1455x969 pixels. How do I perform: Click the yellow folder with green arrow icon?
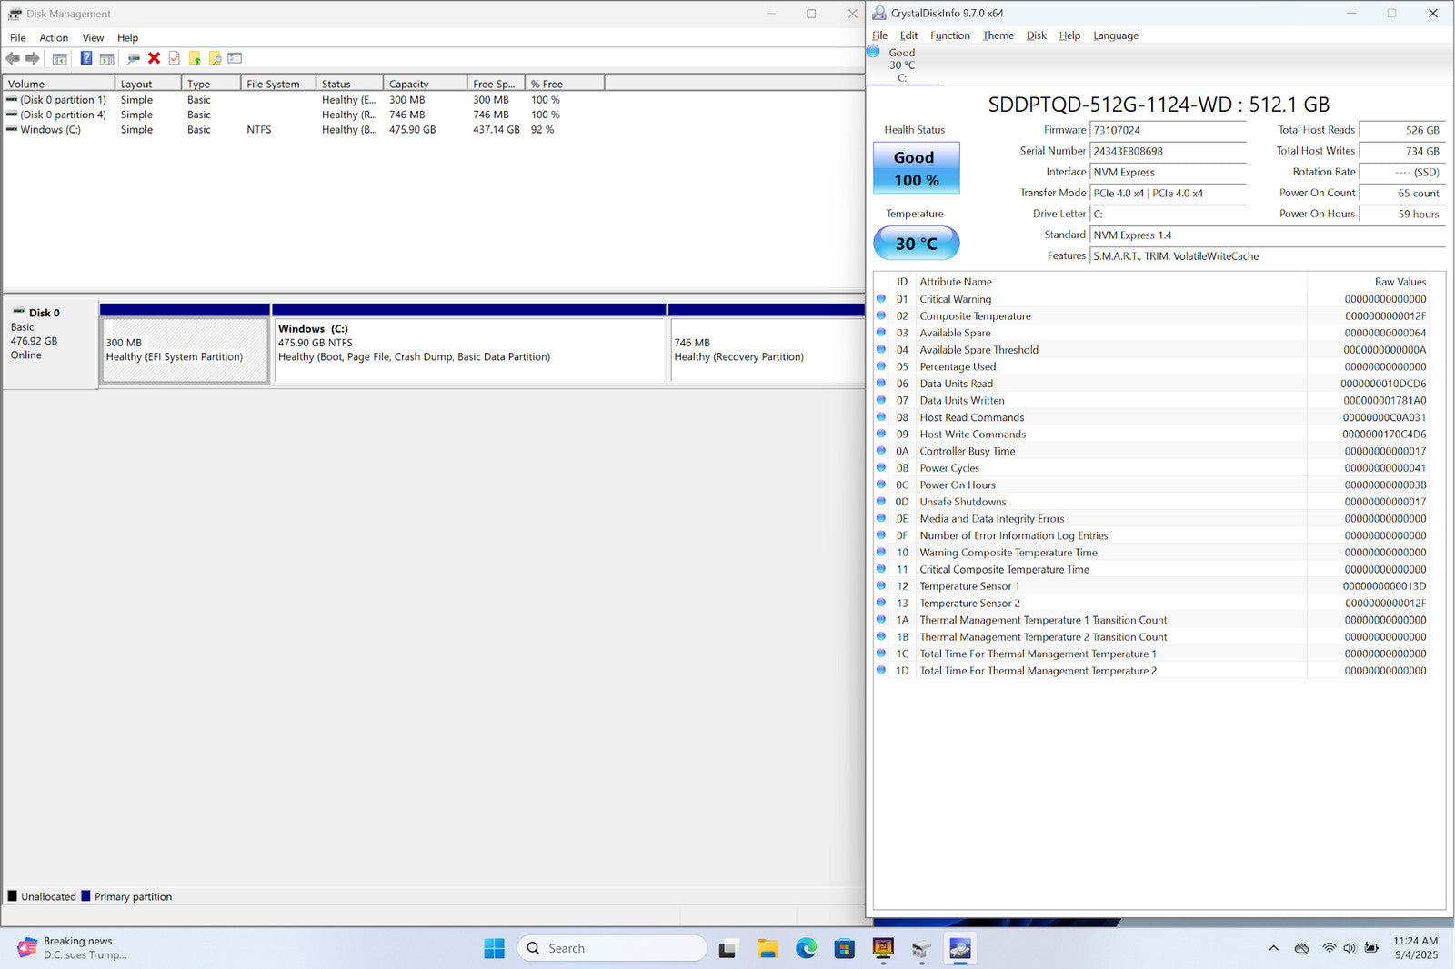pyautogui.click(x=195, y=58)
